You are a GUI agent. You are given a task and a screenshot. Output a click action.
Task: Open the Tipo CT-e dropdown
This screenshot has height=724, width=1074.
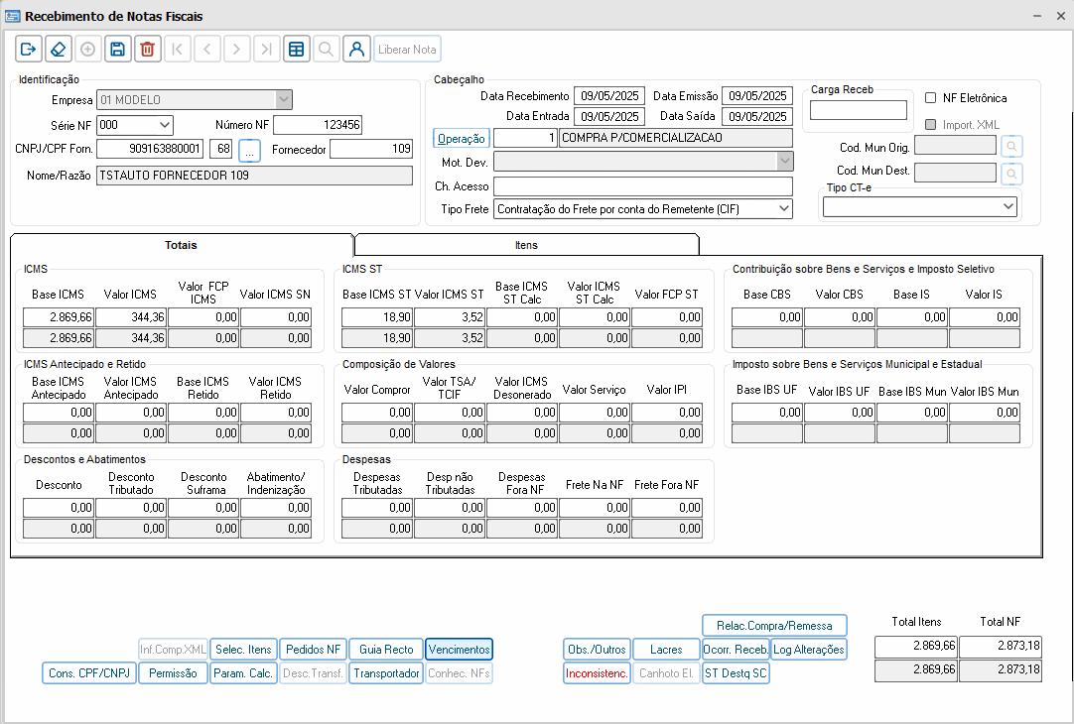(x=1007, y=206)
